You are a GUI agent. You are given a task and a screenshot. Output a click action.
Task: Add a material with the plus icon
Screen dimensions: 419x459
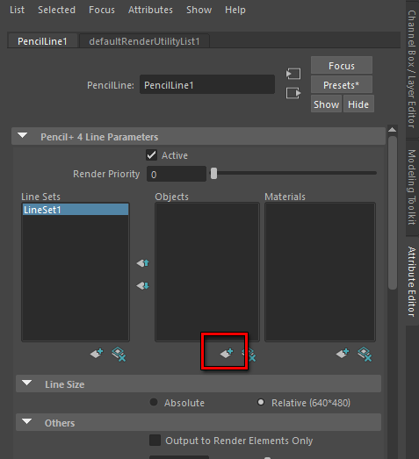pyautogui.click(x=343, y=354)
